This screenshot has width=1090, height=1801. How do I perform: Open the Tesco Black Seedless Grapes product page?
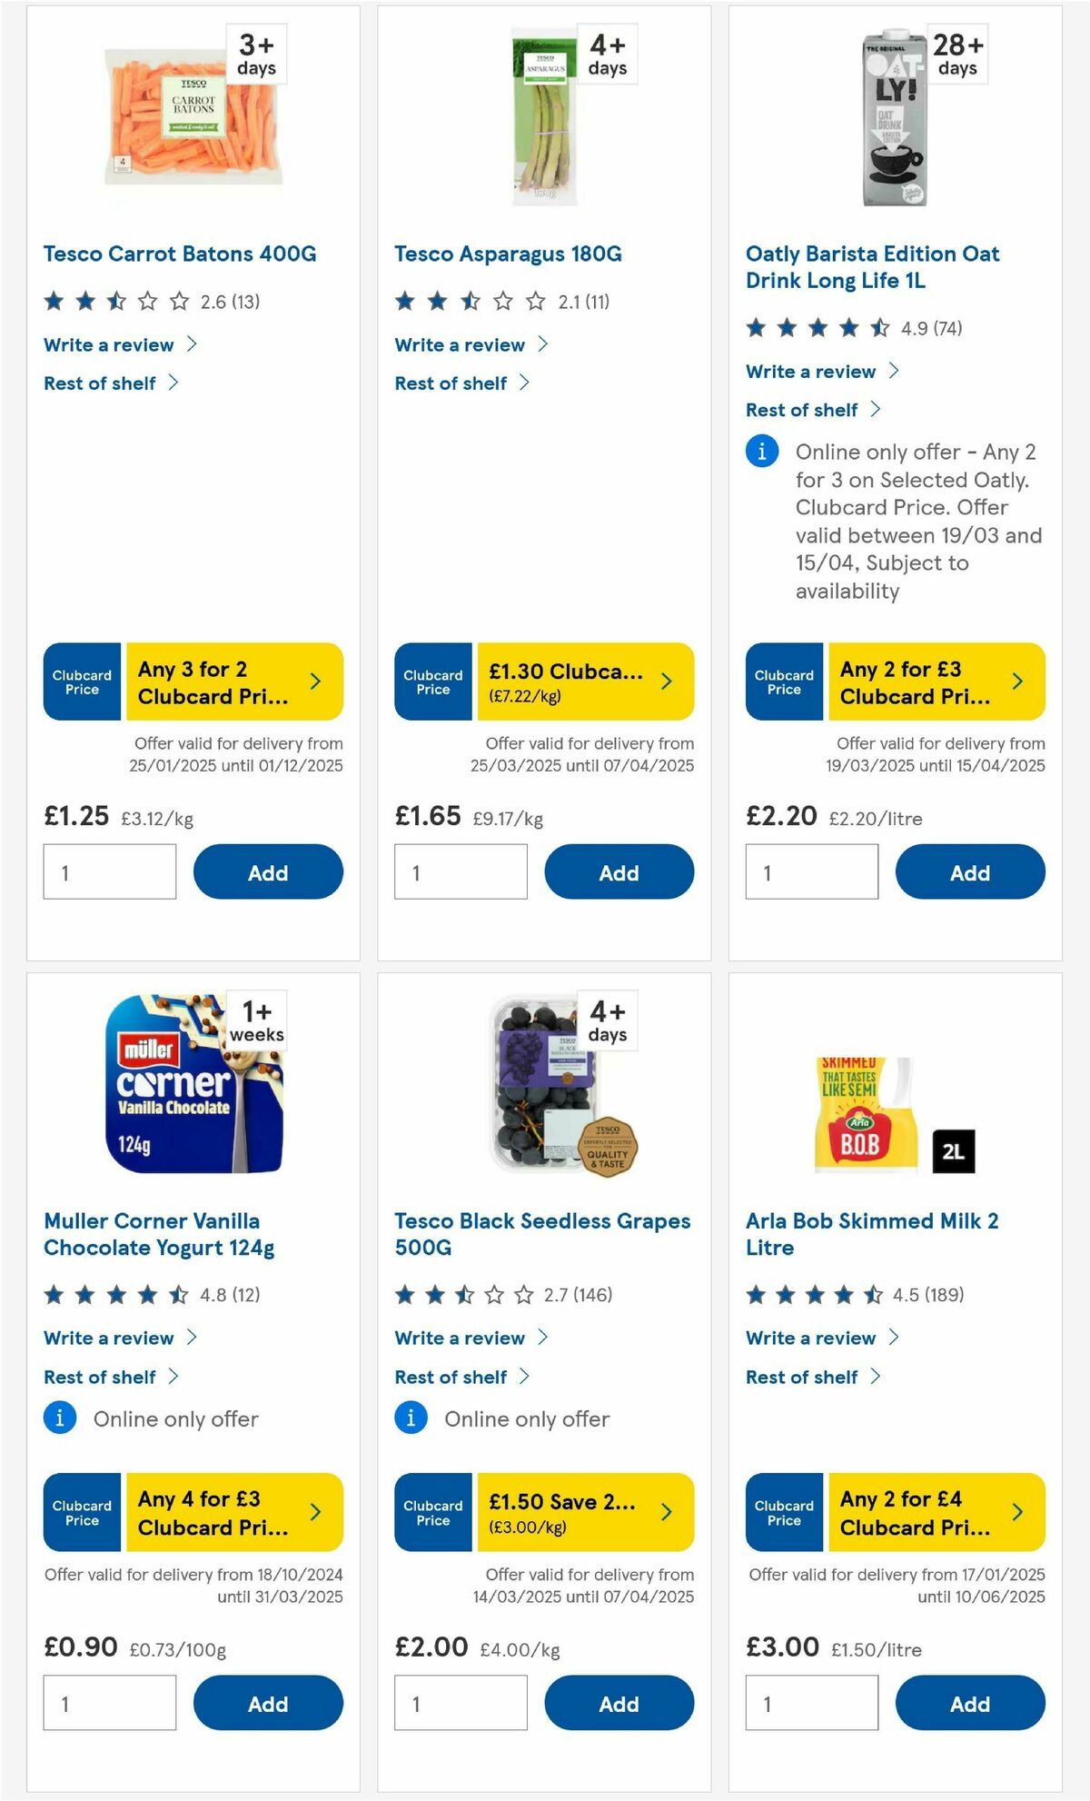pos(541,1234)
